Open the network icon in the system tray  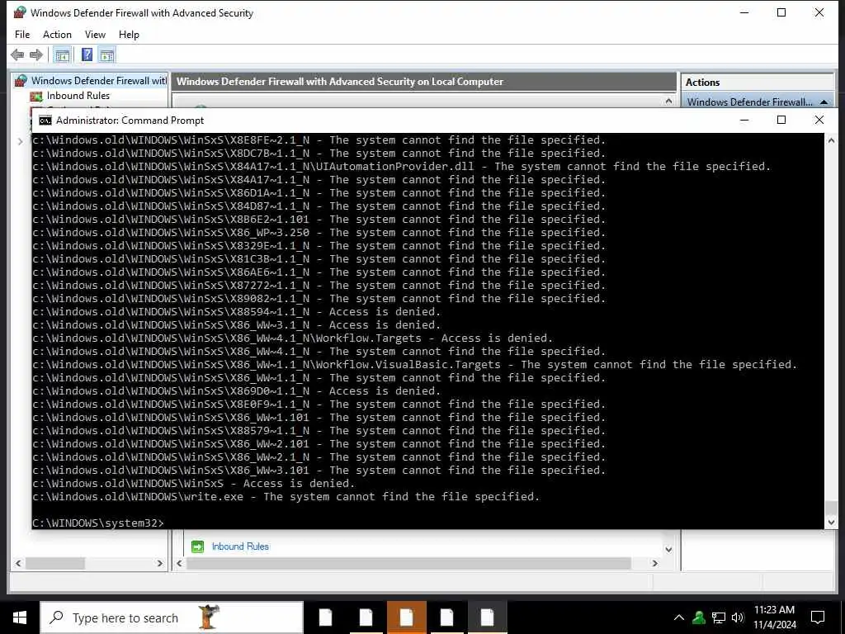pyautogui.click(x=719, y=617)
